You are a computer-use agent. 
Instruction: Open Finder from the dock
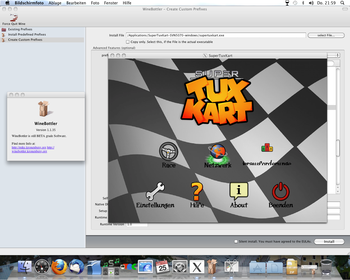tap(25, 267)
